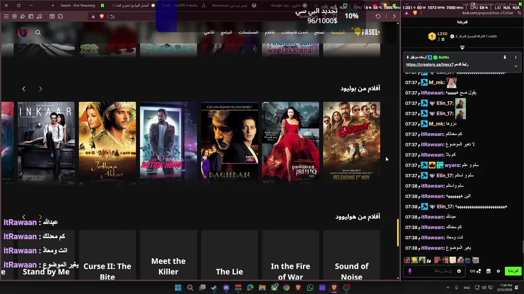Open Steam from the taskbar
The height and width of the screenshot is (294, 524).
(214, 288)
